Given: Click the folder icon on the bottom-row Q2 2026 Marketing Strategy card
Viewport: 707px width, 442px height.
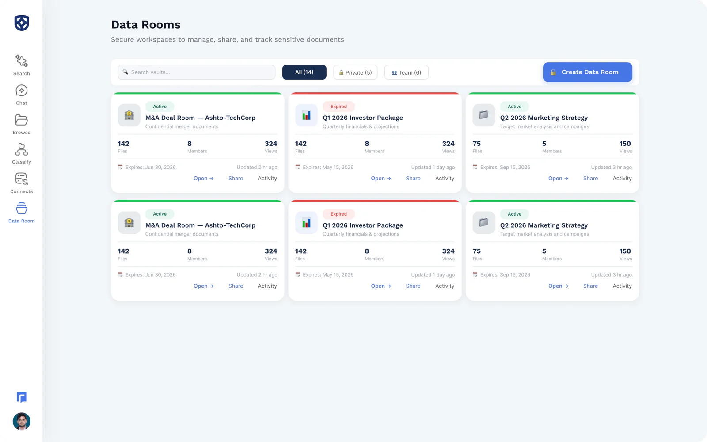Looking at the screenshot, I should coord(484,223).
